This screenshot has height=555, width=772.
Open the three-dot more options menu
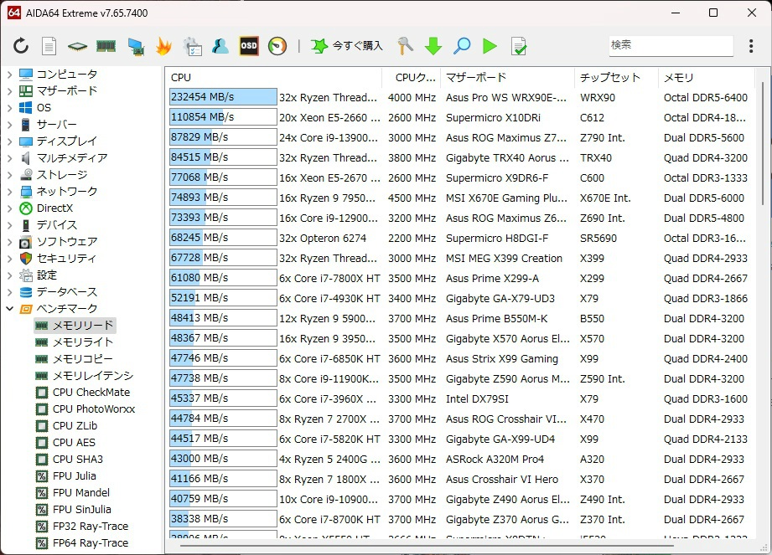click(752, 46)
